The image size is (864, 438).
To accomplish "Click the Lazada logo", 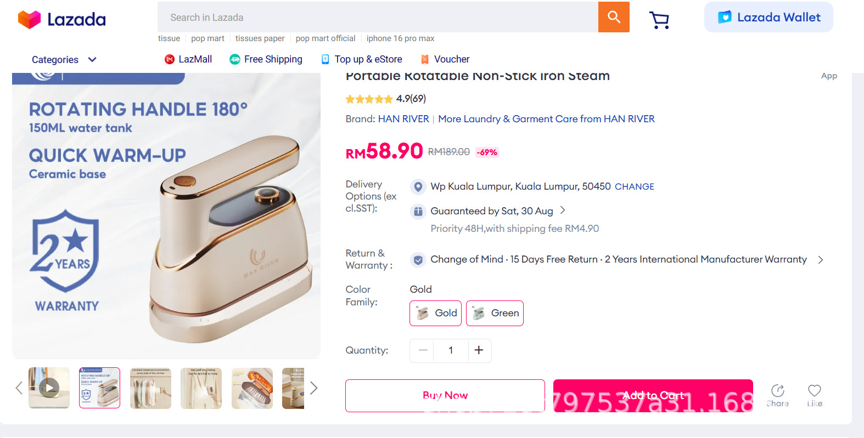I will 62,19.
